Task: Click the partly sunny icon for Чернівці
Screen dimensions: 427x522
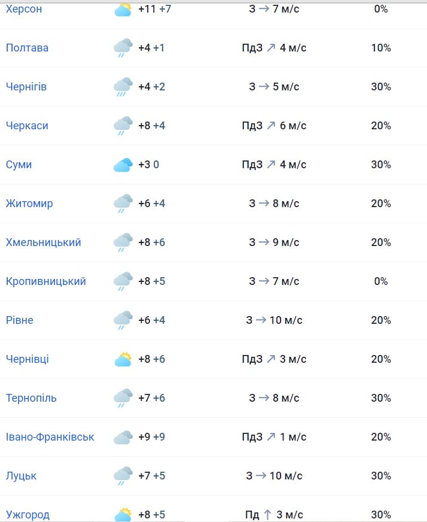Action: click(x=123, y=359)
